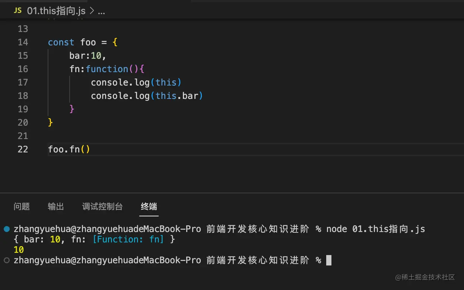The height and width of the screenshot is (290, 464).
Task: Click the yellow closing brace on line 20
Action: tap(51, 123)
